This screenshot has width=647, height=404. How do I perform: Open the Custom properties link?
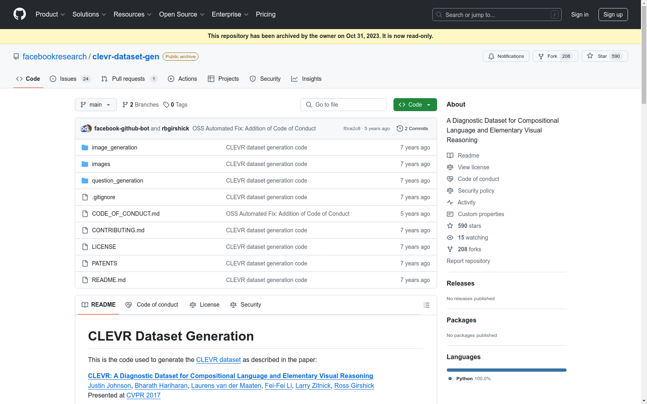point(481,214)
